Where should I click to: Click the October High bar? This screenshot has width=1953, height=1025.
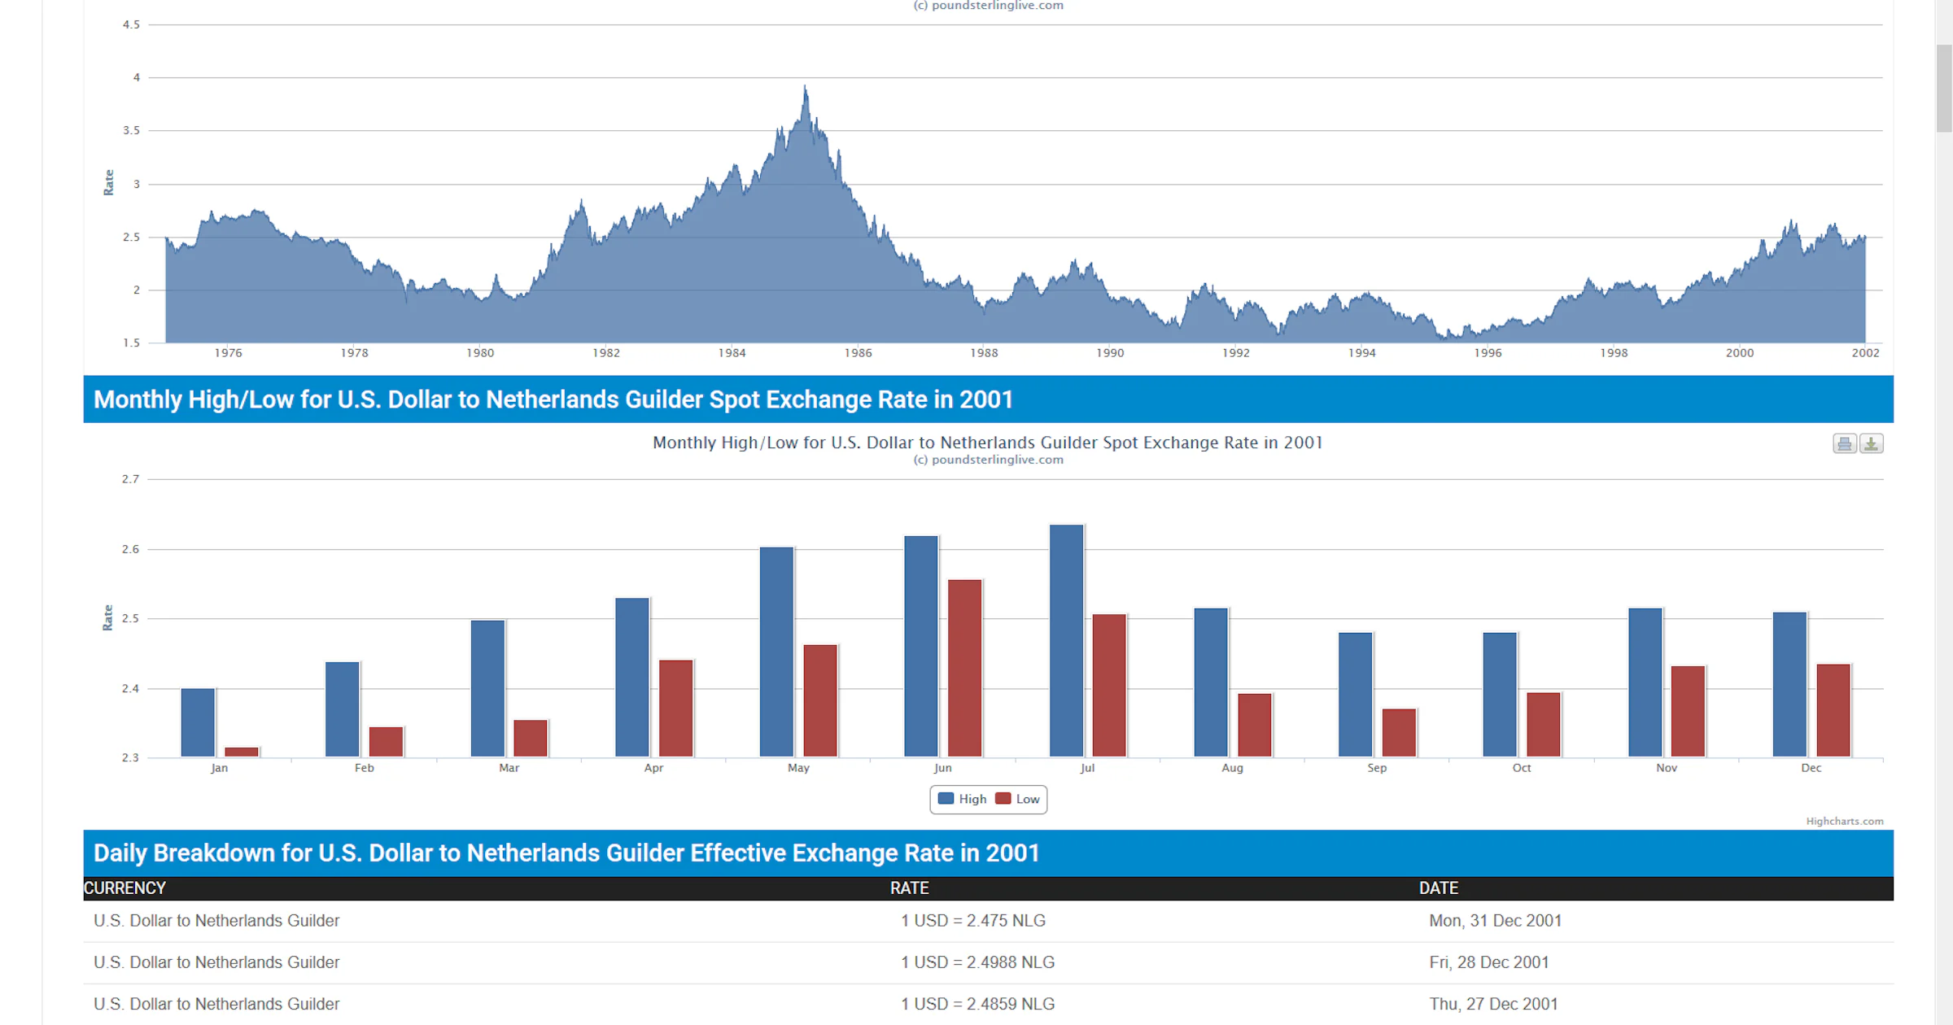1500,695
